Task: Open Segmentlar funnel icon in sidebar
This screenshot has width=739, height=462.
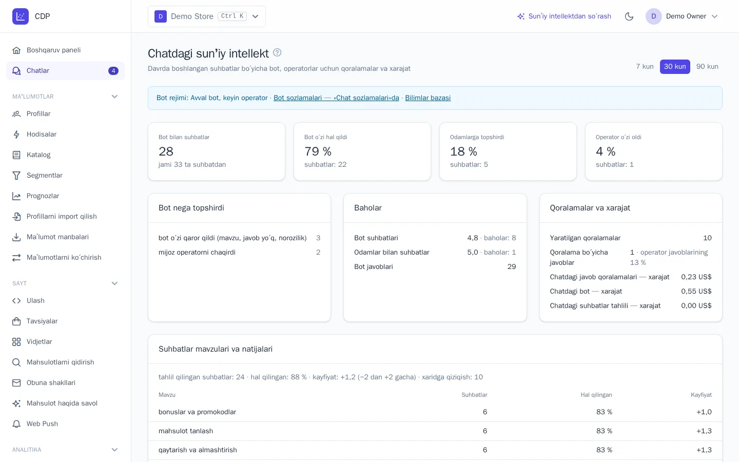Action: [x=16, y=176]
